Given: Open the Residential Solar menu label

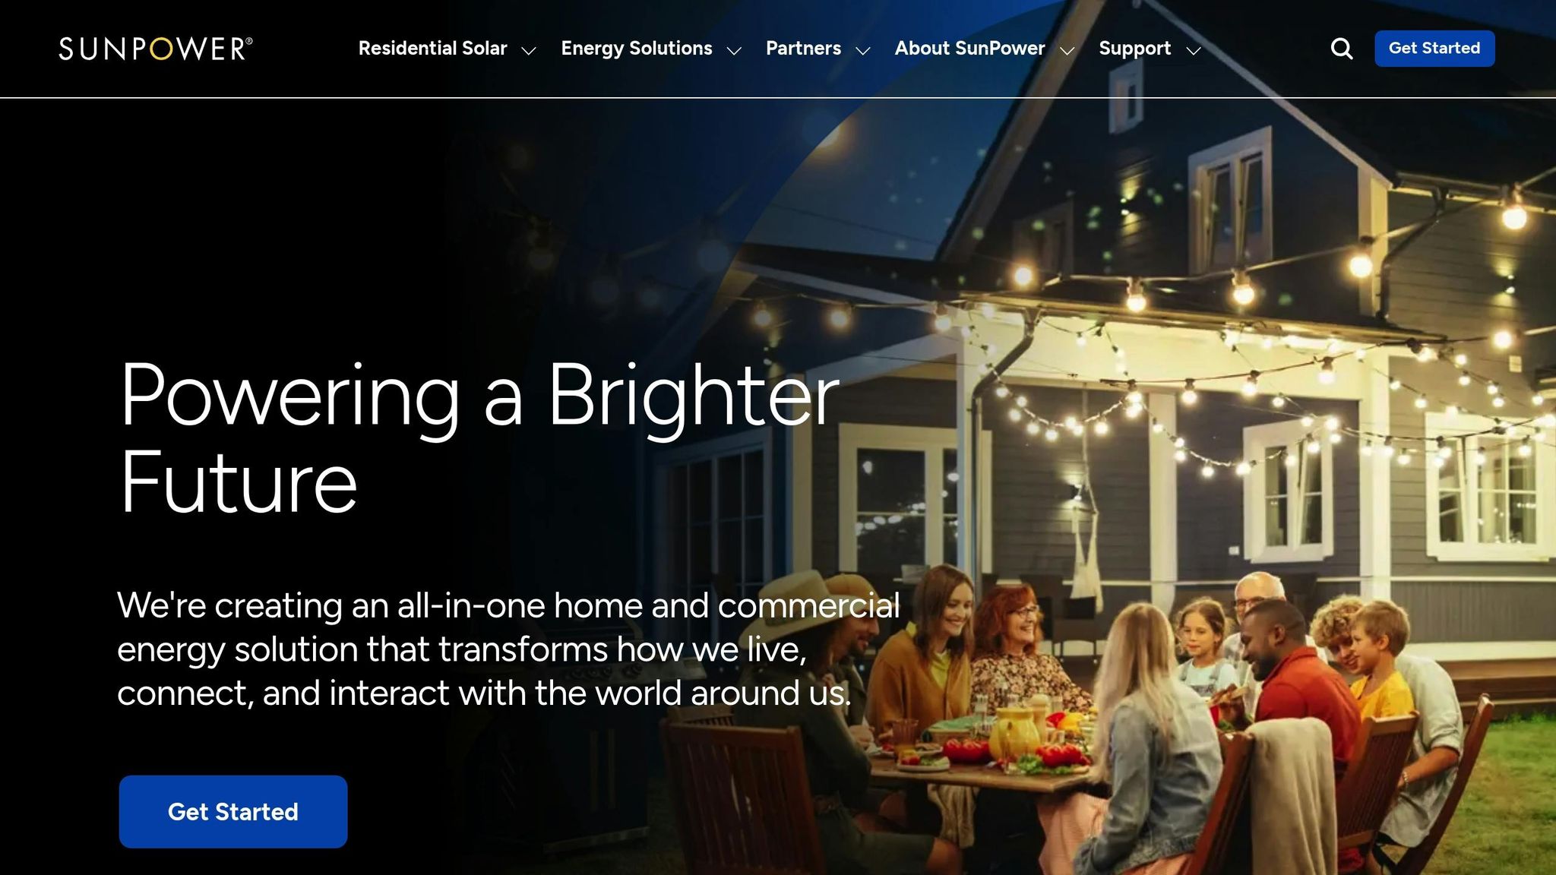Looking at the screenshot, I should click(432, 49).
